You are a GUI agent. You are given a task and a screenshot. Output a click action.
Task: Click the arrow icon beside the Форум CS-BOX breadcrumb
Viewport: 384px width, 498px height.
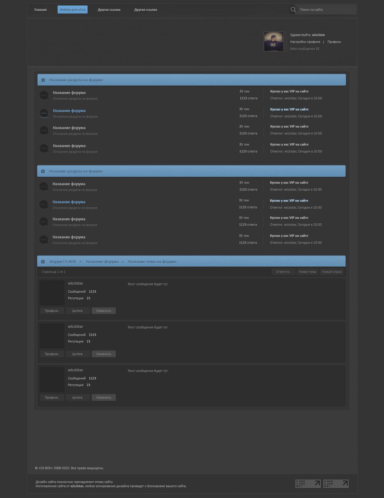coord(43,262)
